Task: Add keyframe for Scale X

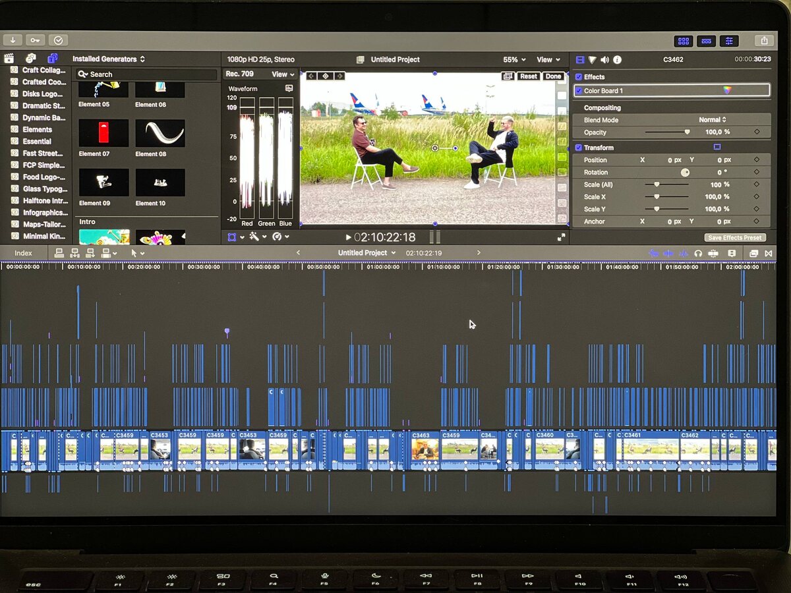Action: pyautogui.click(x=757, y=196)
